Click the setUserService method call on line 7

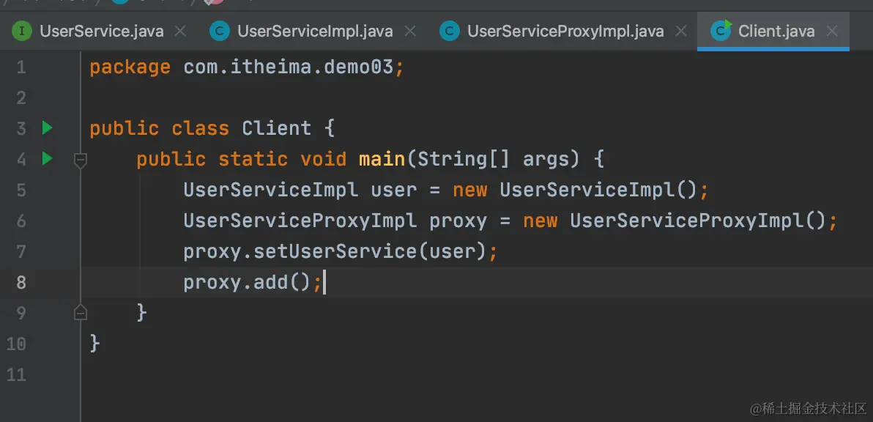(335, 251)
